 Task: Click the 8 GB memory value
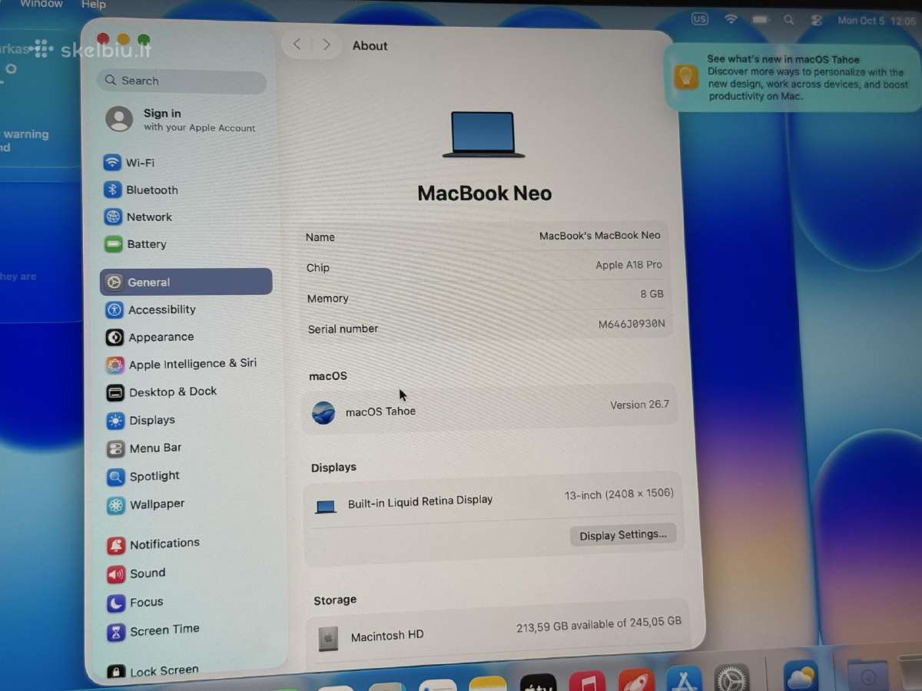tap(652, 293)
